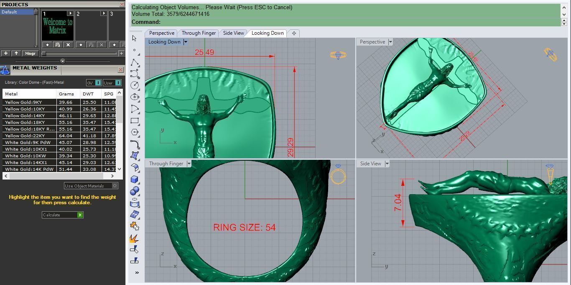
Task: Choose the Explode tool
Action: 135,238
